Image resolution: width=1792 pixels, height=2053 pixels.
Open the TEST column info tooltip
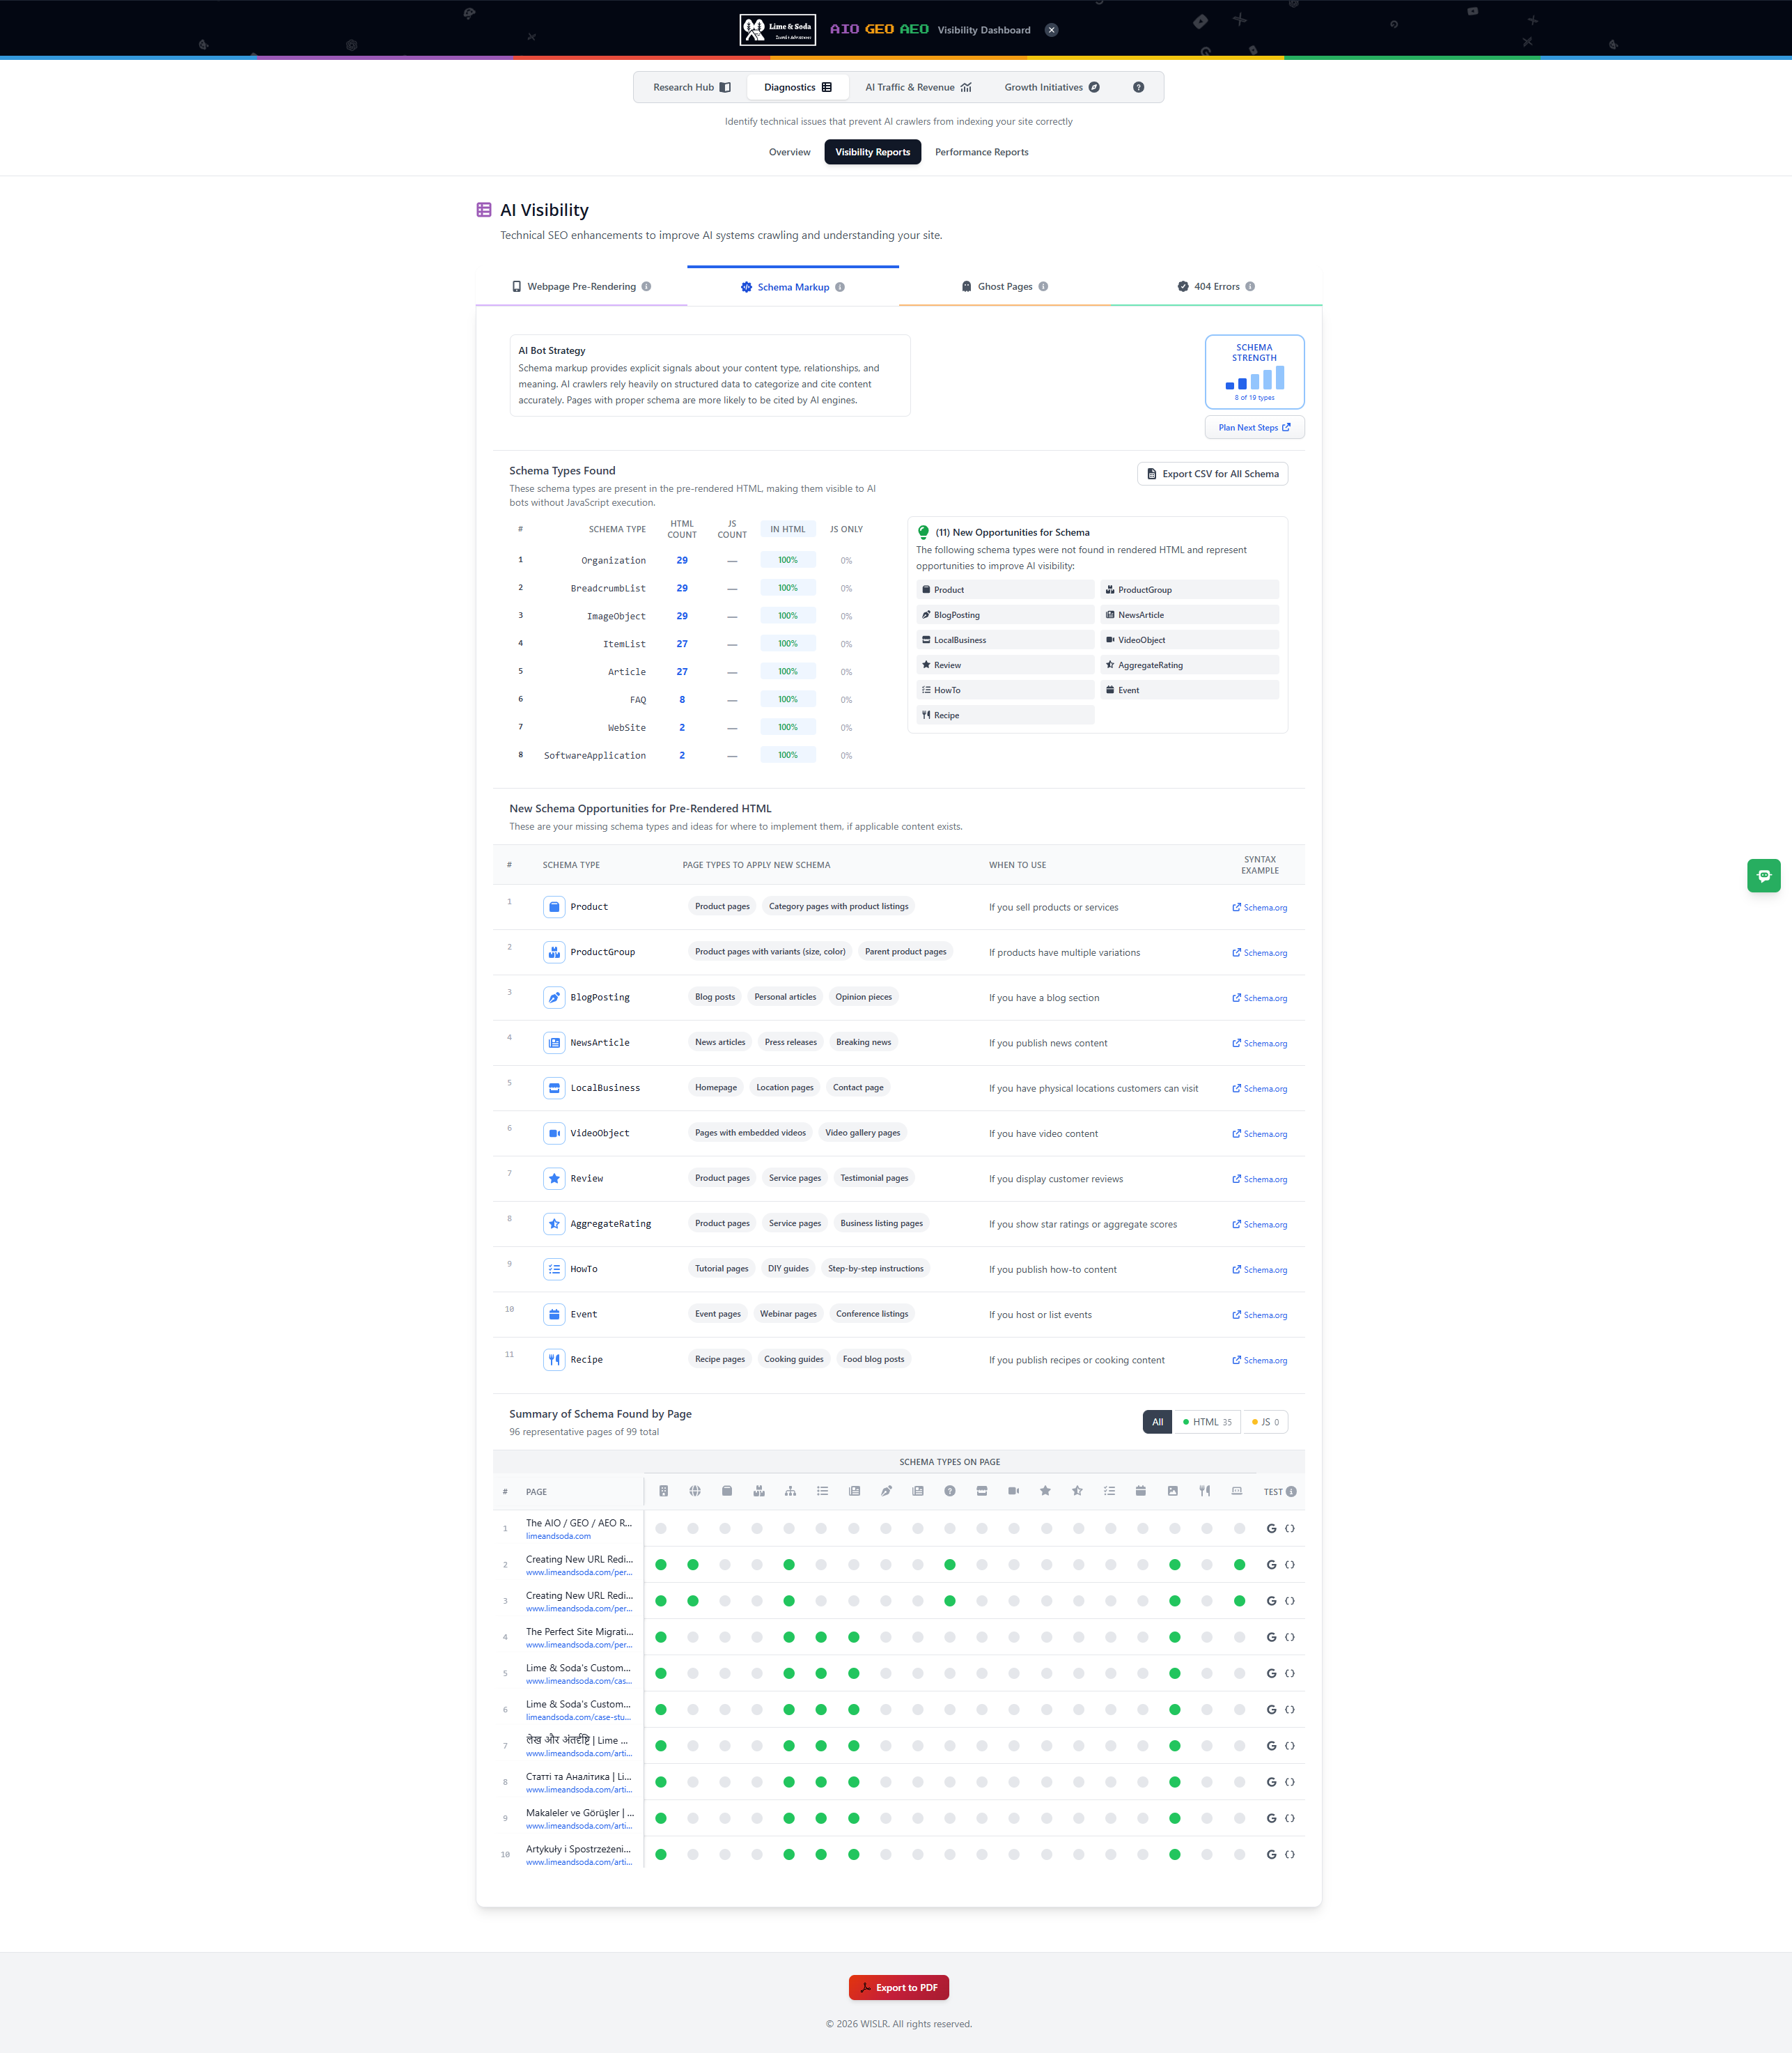click(1291, 1491)
